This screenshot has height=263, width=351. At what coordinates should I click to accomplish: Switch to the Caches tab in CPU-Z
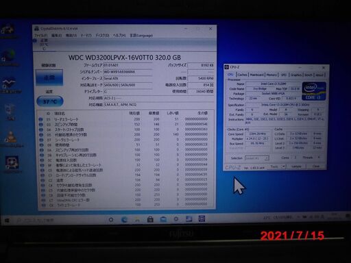[x=242, y=75]
